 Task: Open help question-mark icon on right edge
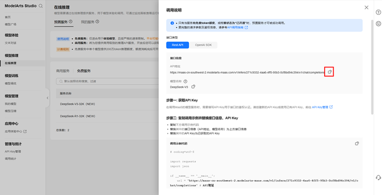378,12
